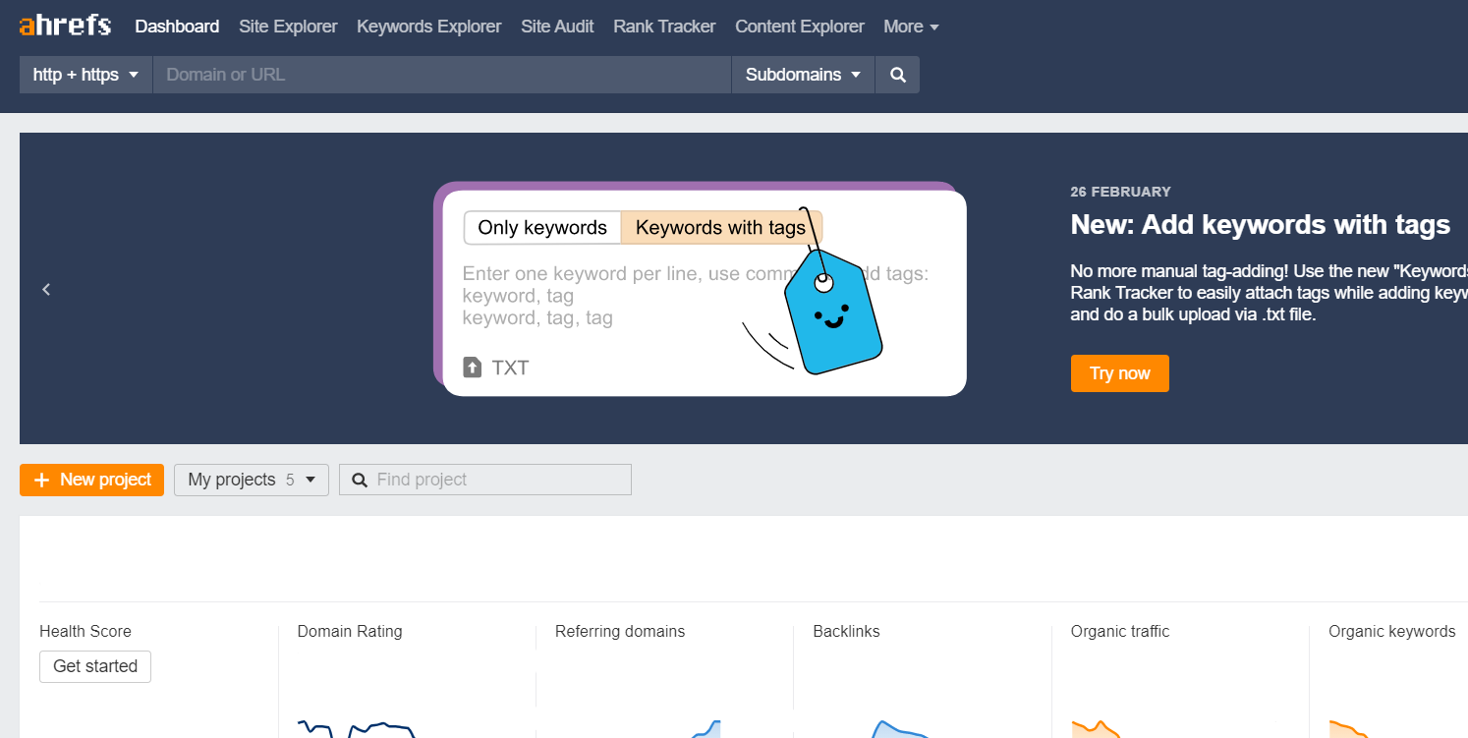Click the 26 FEBRUARY date text
The width and height of the screenshot is (1468, 738).
(1121, 192)
